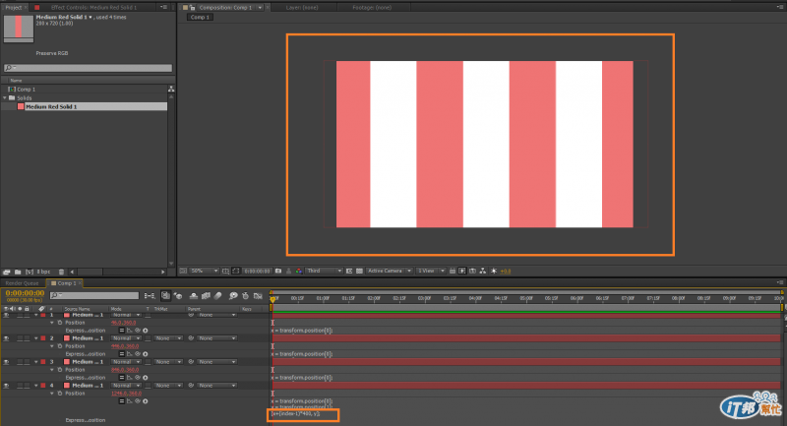
Task: Click show channel RGB color icon
Action: (299, 271)
